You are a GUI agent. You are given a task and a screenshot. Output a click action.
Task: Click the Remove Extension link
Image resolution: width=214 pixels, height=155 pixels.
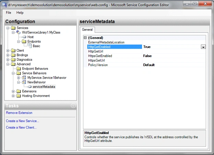[x=19, y=113]
